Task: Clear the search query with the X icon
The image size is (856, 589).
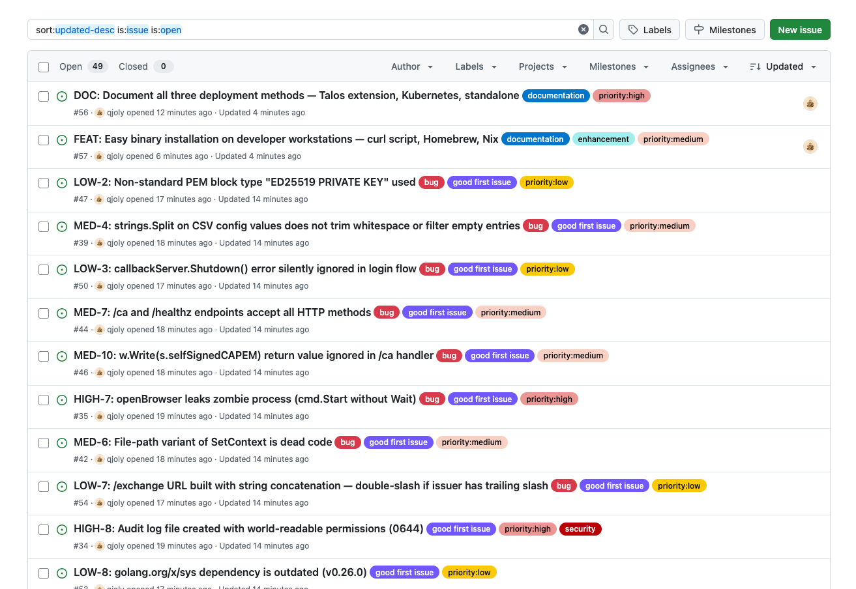Action: coord(583,29)
